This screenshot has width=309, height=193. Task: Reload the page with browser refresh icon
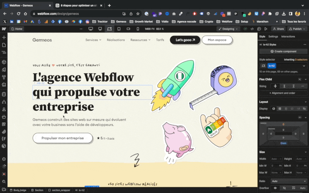pyautogui.click(x=19, y=14)
